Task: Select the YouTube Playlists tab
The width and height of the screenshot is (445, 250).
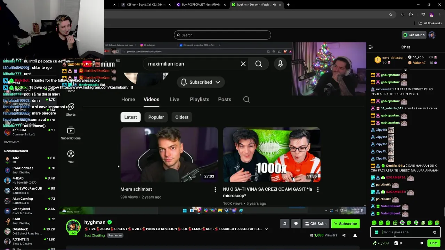Action: [x=200, y=99]
